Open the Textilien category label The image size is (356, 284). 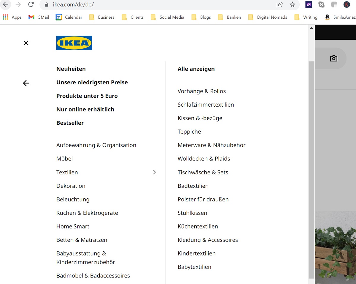coord(67,172)
